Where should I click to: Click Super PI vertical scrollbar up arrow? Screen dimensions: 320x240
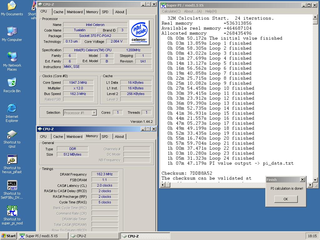pyautogui.click(x=315, y=17)
